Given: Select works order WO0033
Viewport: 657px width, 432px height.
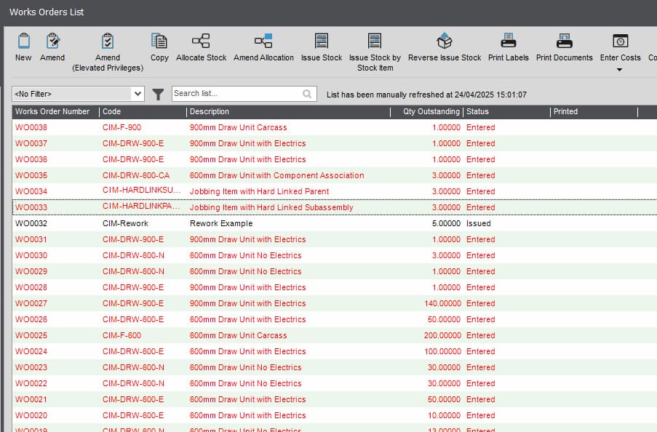Looking at the screenshot, I should [31, 207].
